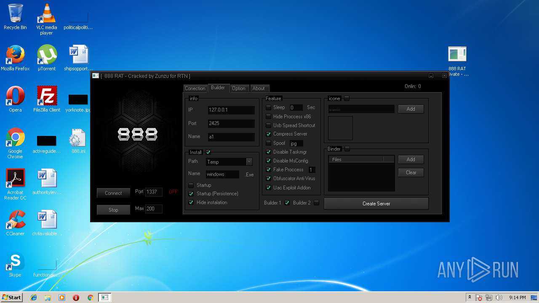Click the Connect button

113,193
